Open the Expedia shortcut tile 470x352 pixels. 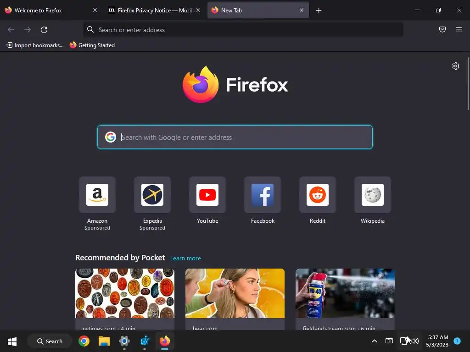(152, 195)
